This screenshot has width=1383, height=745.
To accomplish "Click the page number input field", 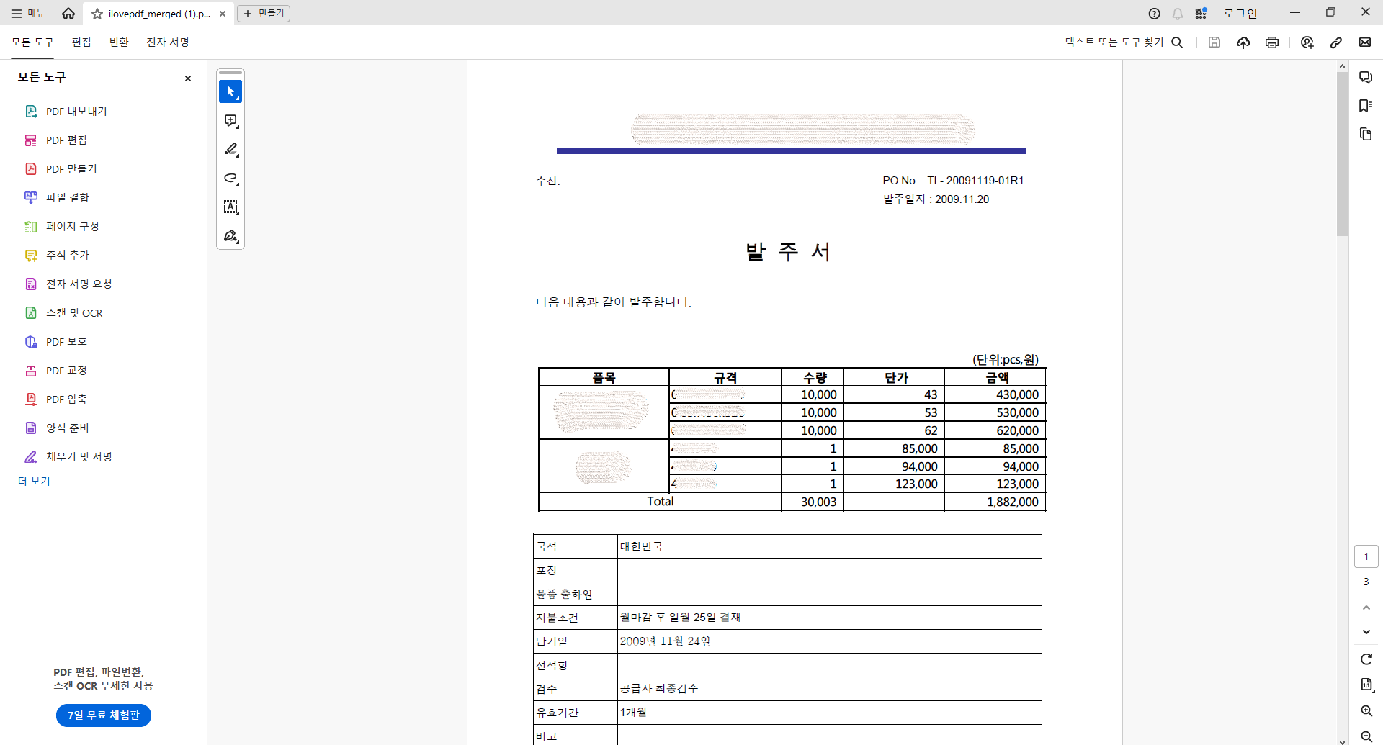I will [x=1366, y=556].
